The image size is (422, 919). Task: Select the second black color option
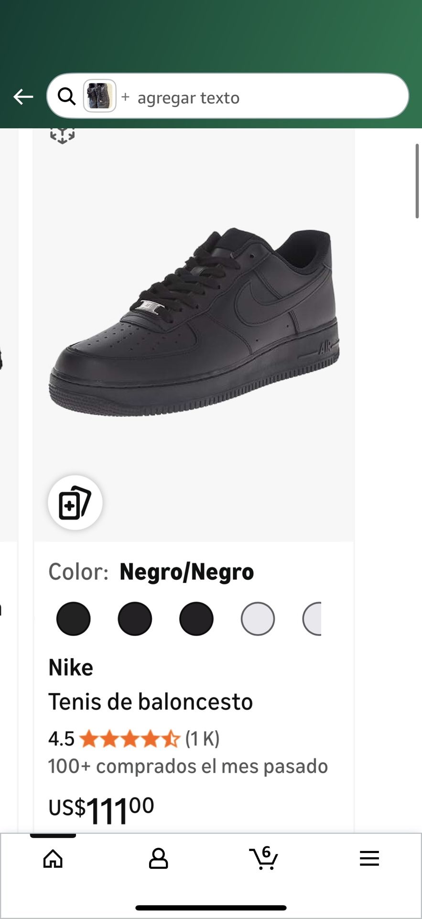coord(134,618)
